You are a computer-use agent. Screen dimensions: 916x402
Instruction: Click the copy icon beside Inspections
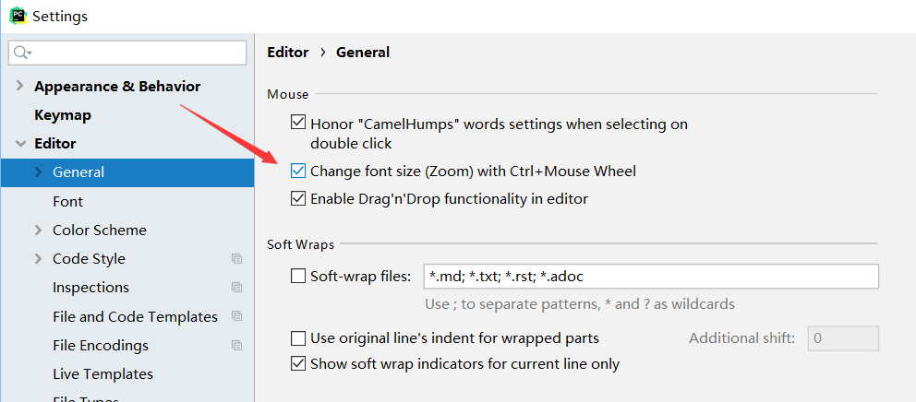[x=236, y=287]
